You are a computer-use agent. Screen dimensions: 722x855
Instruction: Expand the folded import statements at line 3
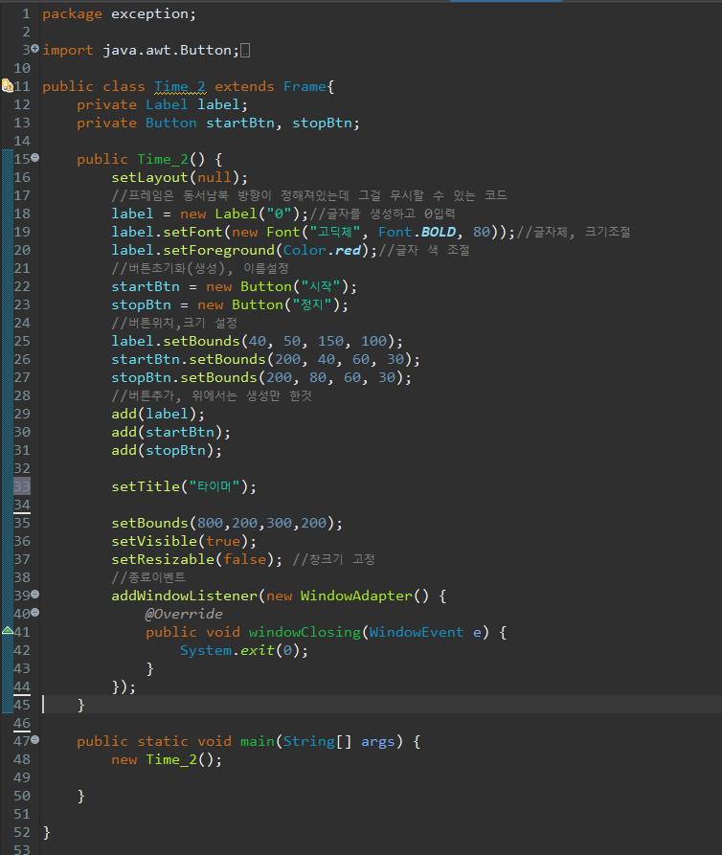pyautogui.click(x=34, y=49)
